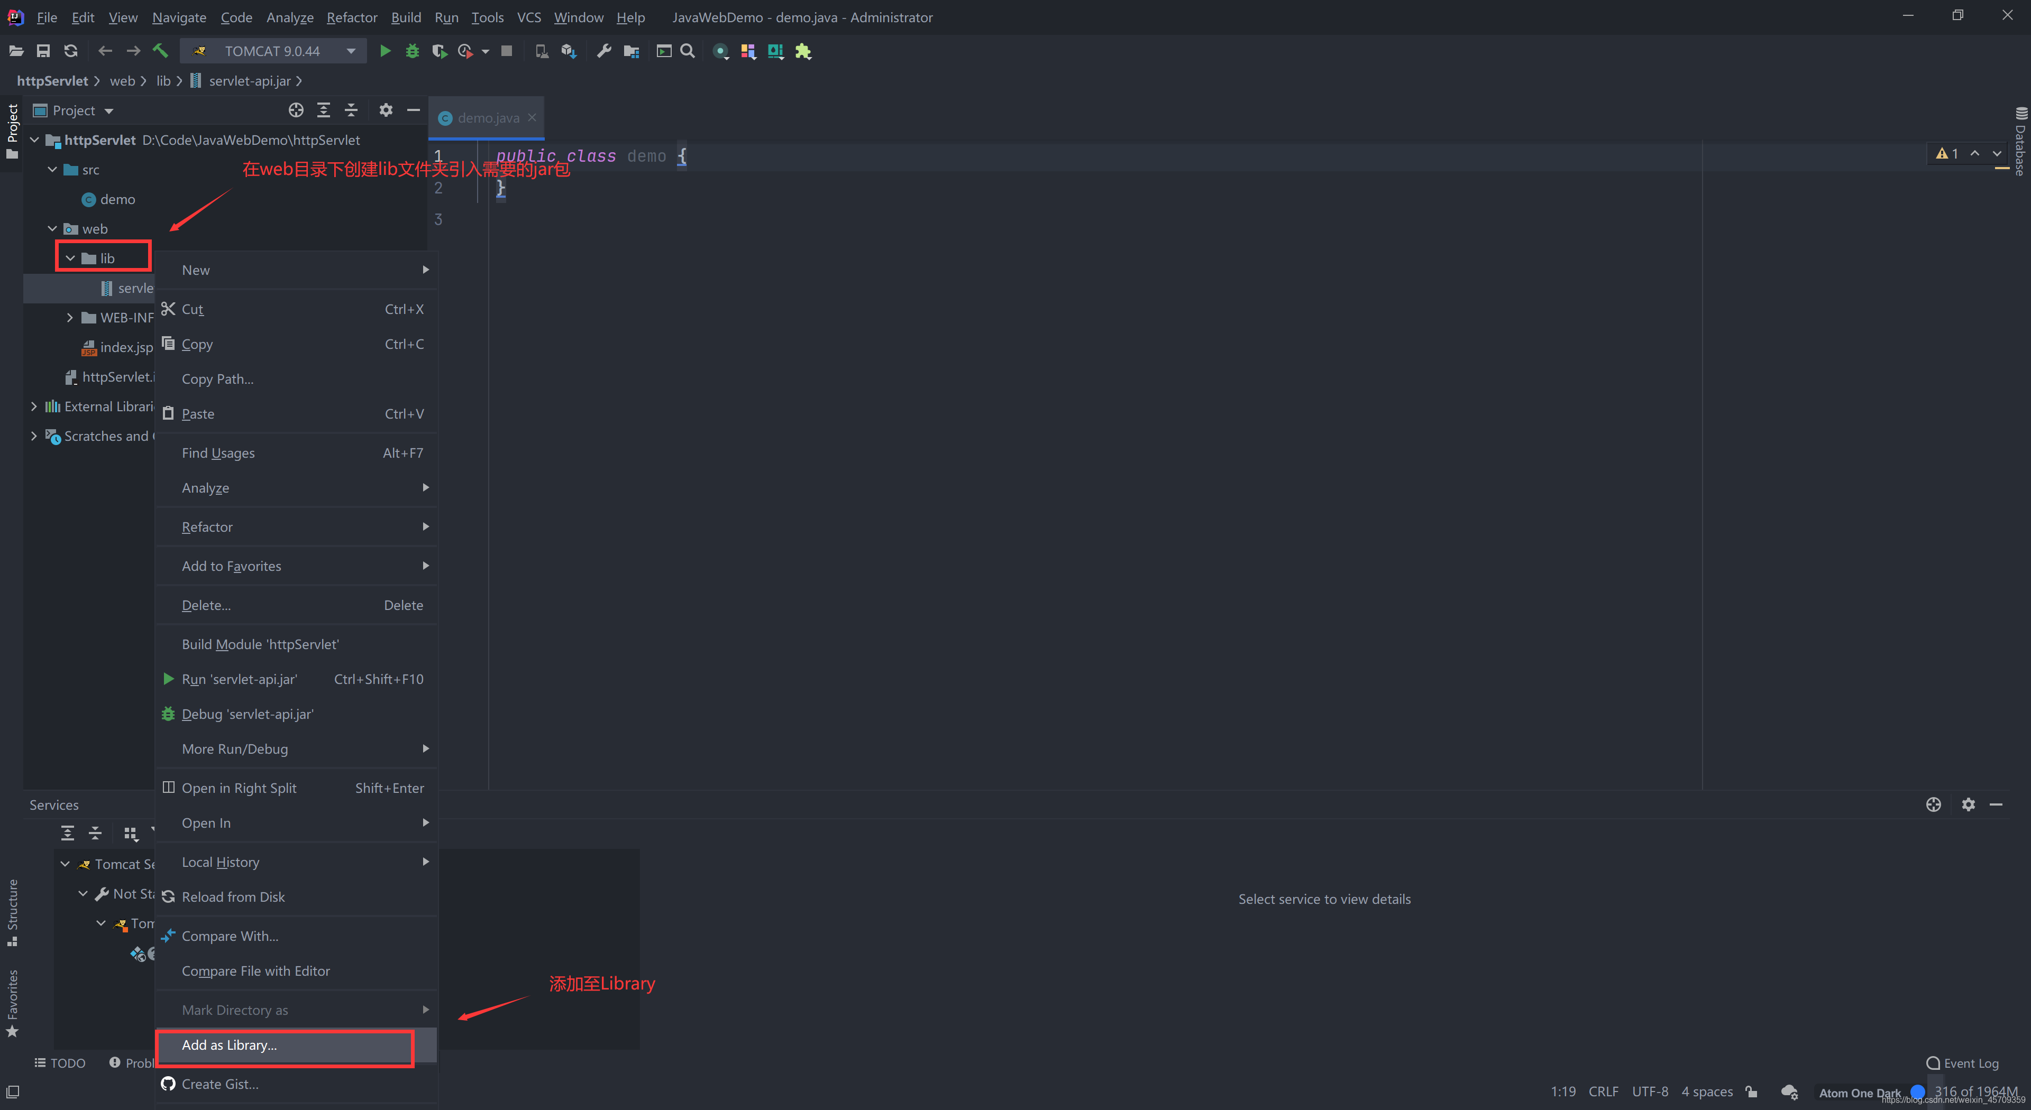Viewport: 2031px width, 1110px height.
Task: Start Debug with the bug icon
Action: [x=413, y=51]
